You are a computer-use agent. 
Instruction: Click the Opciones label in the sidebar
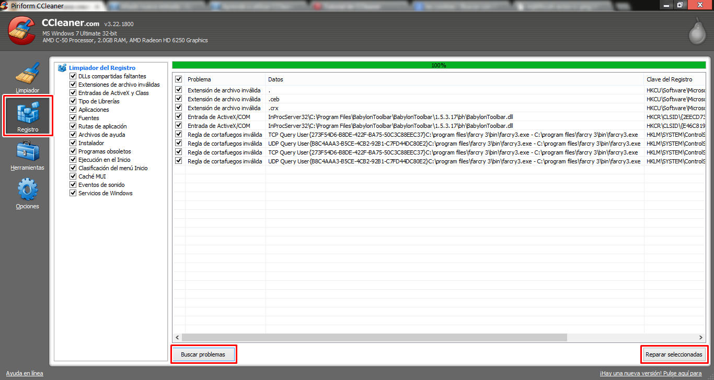27,207
